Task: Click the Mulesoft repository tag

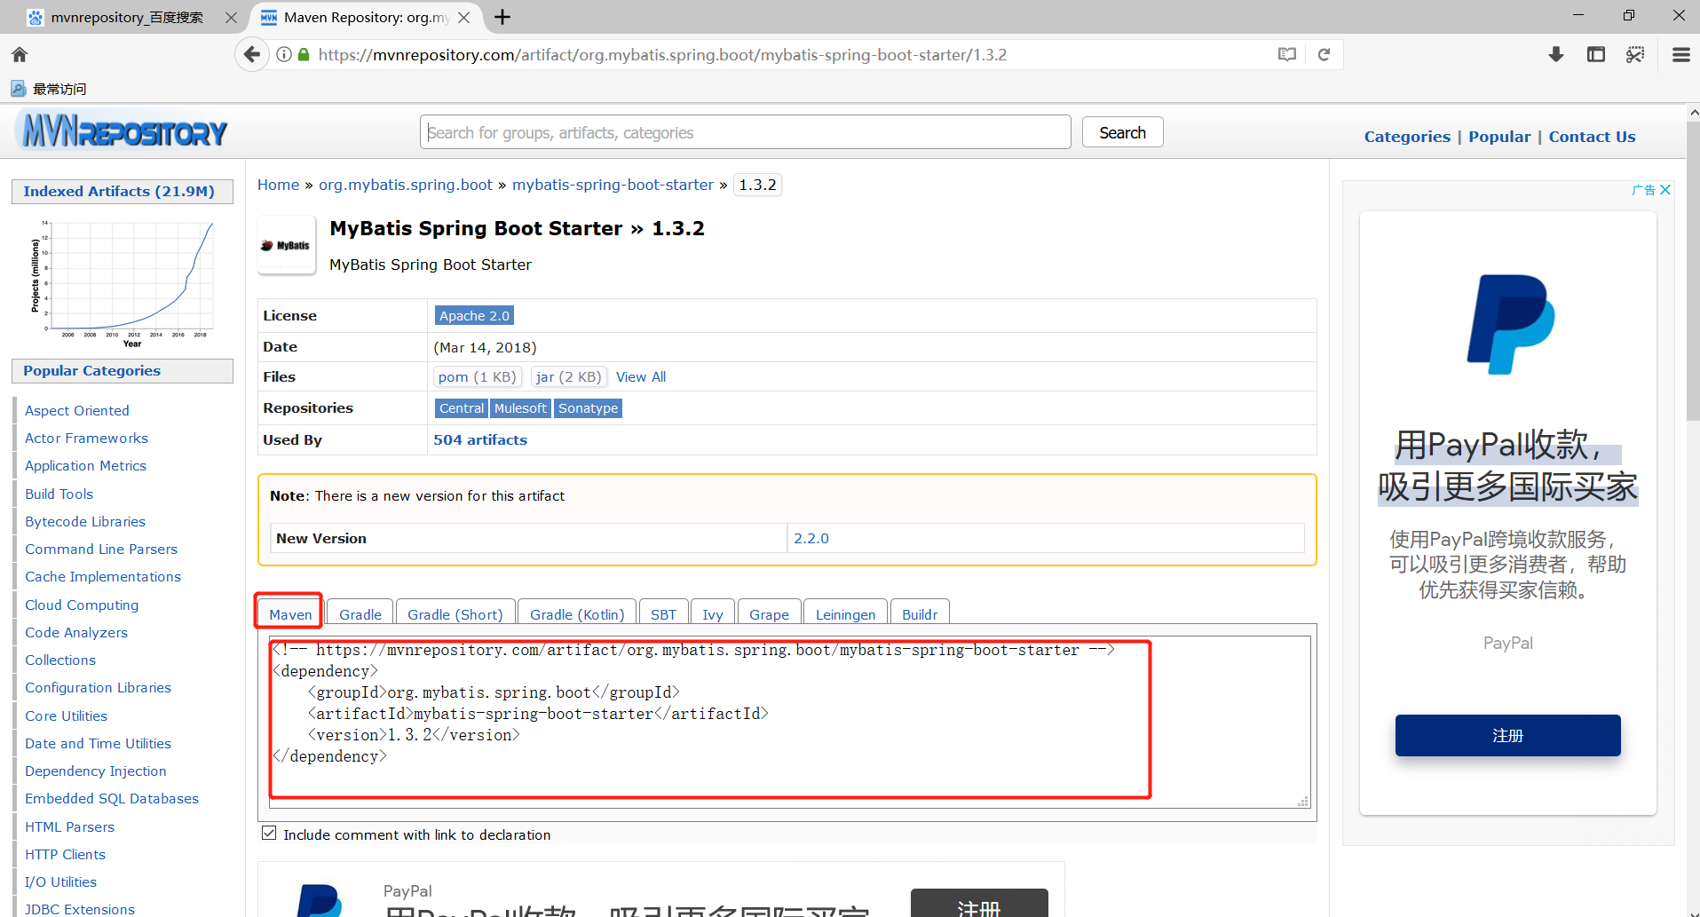Action: [x=520, y=407]
